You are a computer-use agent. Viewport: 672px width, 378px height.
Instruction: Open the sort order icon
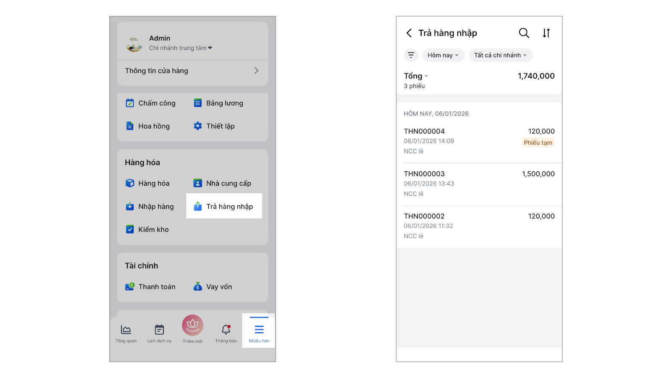(546, 33)
